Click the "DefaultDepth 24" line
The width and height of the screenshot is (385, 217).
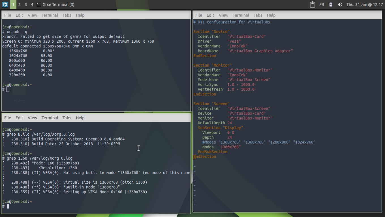215,123
